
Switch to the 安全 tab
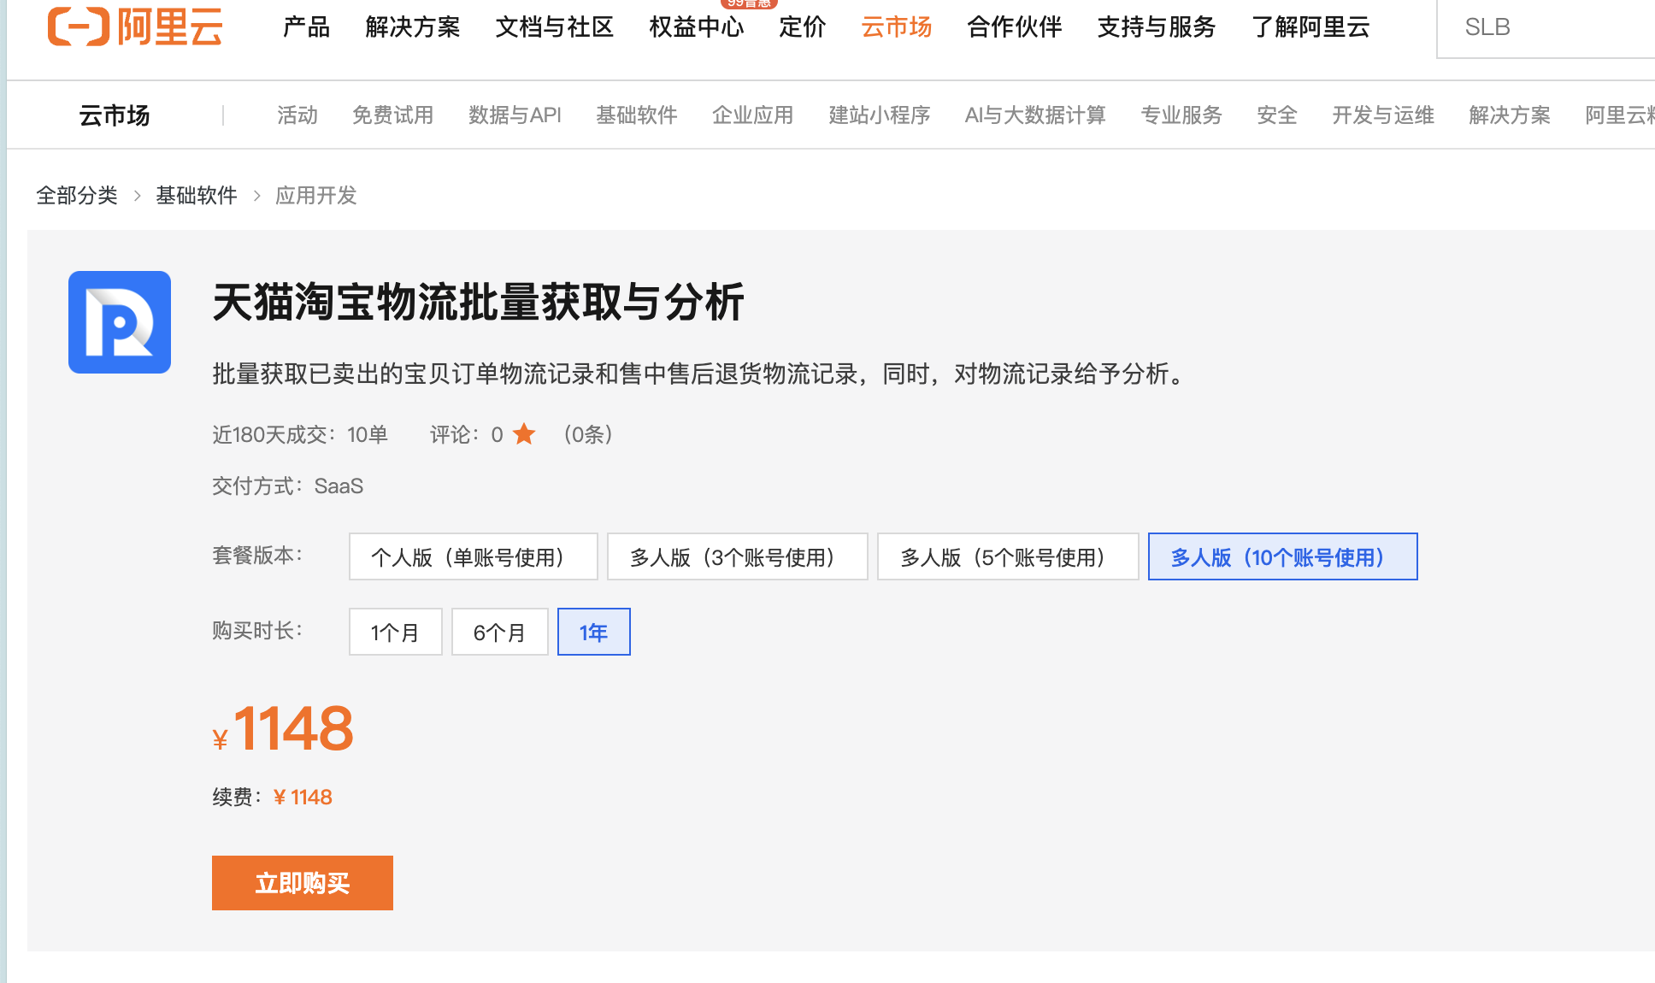coord(1277,115)
